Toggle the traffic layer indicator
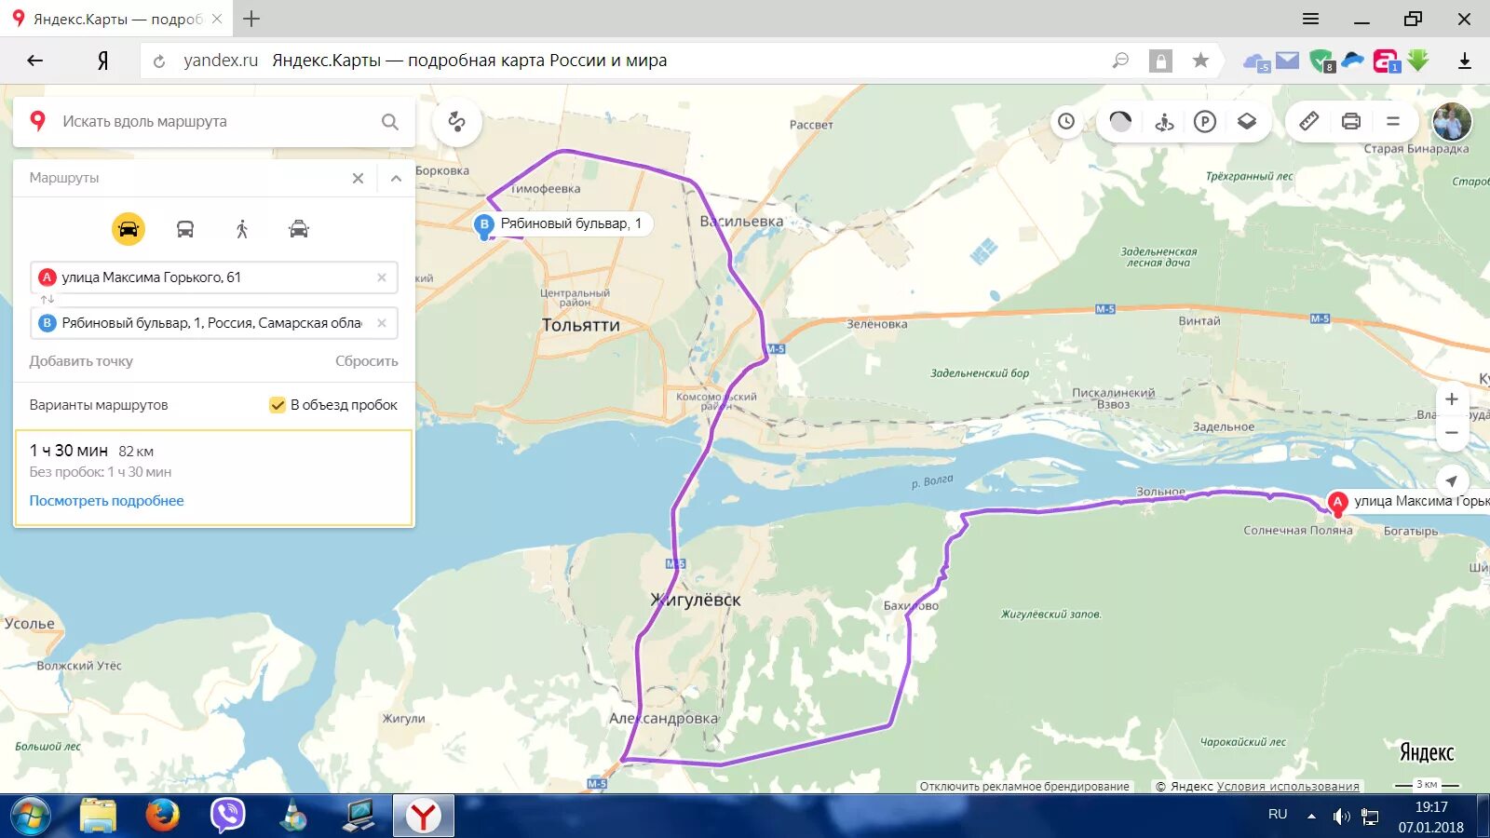Screen dimensions: 1490x838 (x=1120, y=122)
